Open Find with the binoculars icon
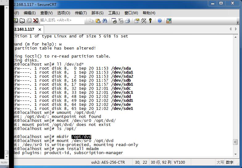The width and height of the screenshot is (242, 168). [x=105, y=21]
